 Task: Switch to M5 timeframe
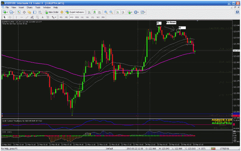[x=66, y=17]
